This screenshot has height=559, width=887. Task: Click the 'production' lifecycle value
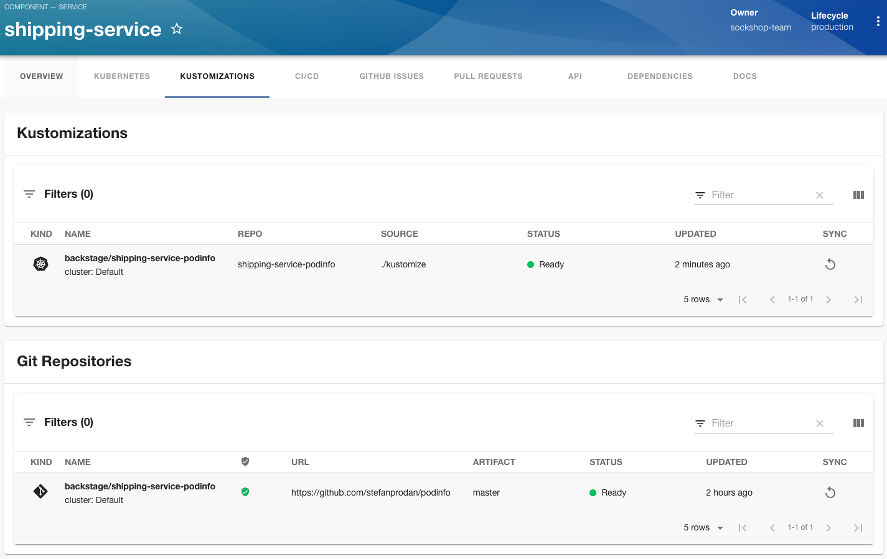[832, 27]
